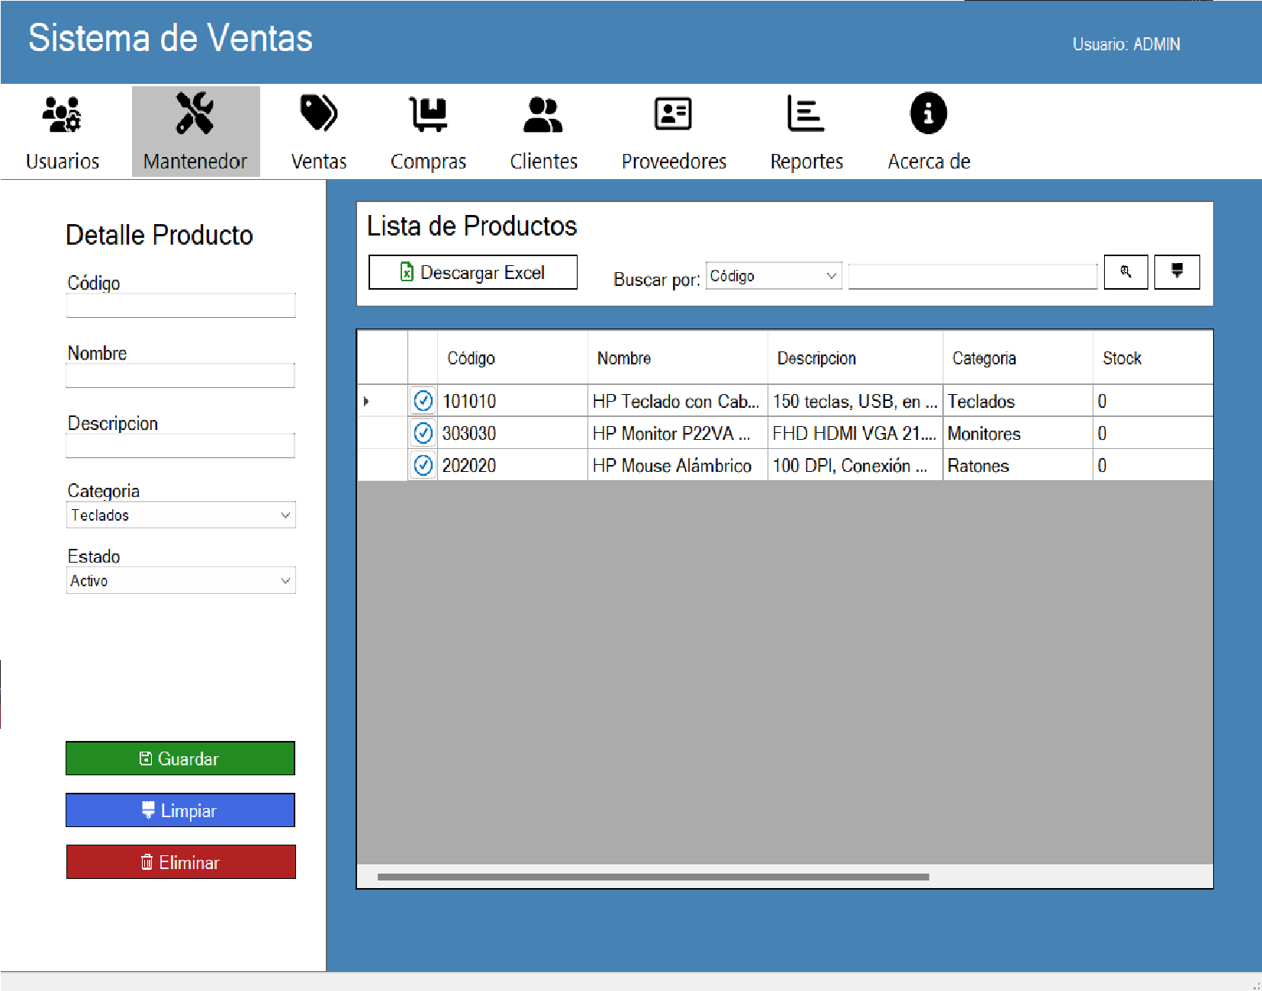Select cell 150 teclas, USB, en ...

tap(855, 401)
